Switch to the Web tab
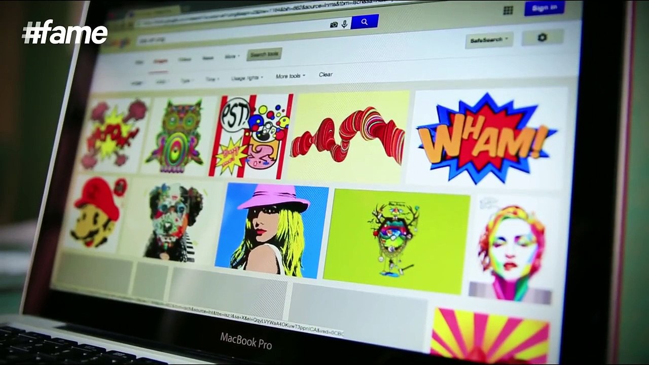Viewport: 649px width, 365px height. 138,62
